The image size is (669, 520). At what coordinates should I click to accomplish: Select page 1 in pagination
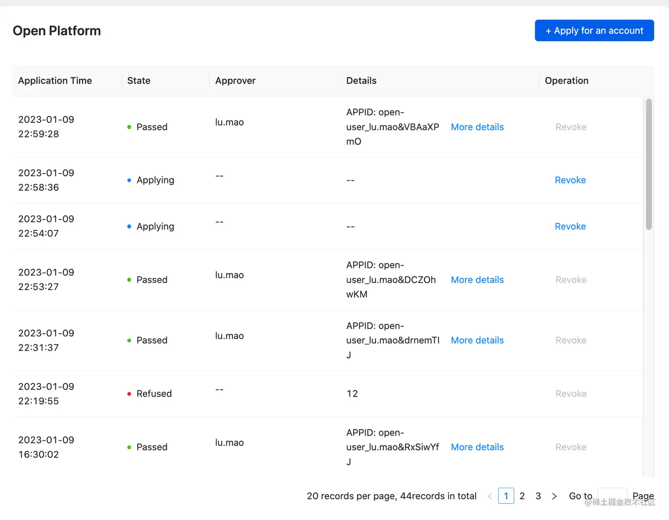tap(506, 496)
